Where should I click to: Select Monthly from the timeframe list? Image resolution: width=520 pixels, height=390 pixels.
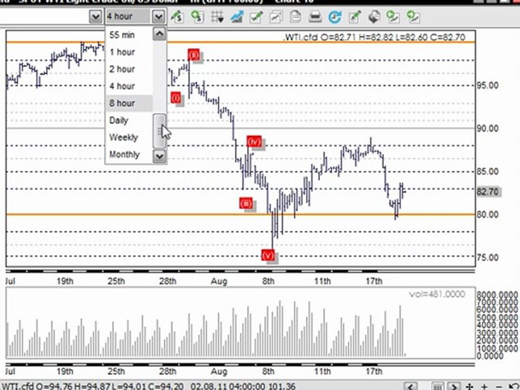click(x=129, y=154)
